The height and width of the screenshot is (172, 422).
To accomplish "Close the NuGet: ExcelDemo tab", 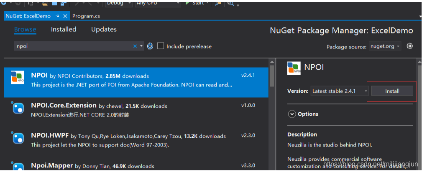I will point(65,16).
